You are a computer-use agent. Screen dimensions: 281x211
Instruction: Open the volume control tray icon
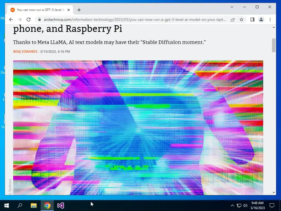click(x=245, y=206)
